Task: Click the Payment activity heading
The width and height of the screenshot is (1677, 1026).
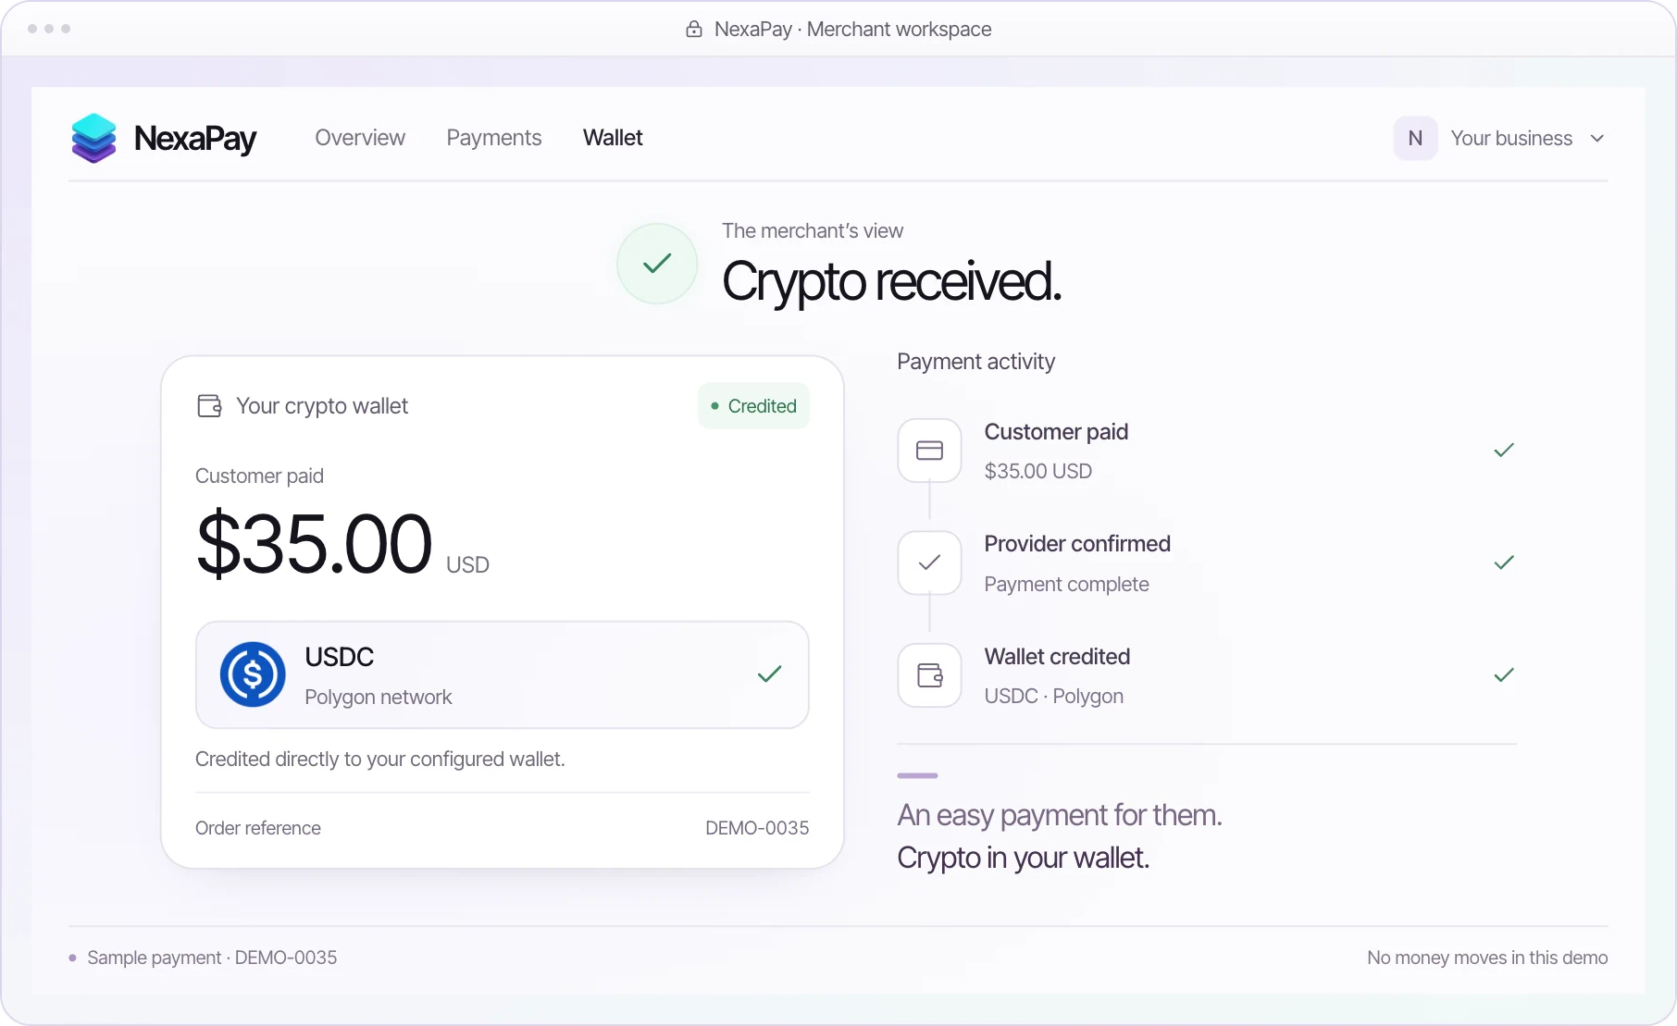Action: 975,362
